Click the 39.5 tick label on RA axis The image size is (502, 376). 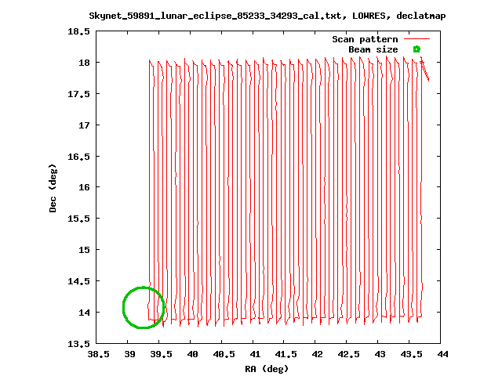tap(161, 354)
